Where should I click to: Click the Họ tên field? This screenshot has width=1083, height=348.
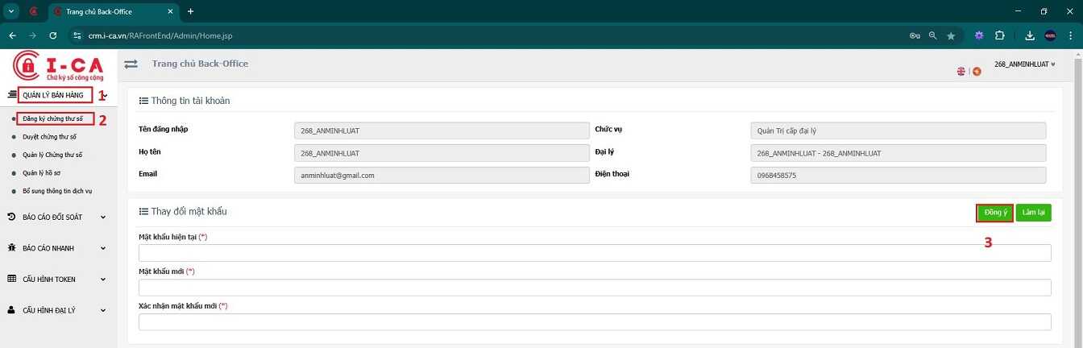442,153
